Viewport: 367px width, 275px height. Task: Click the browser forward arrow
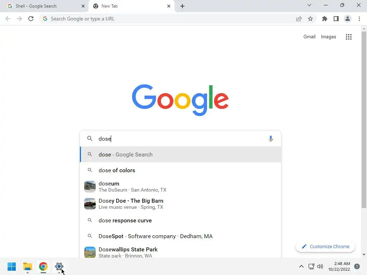pos(19,19)
